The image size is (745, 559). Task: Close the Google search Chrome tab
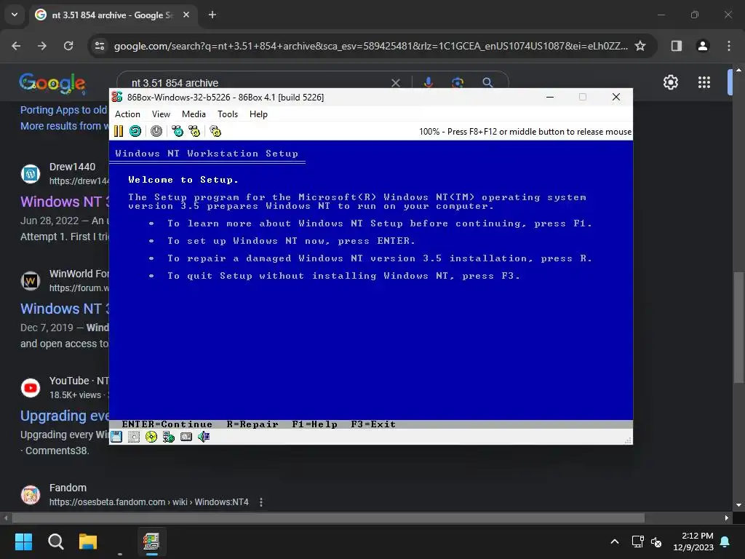coord(186,15)
